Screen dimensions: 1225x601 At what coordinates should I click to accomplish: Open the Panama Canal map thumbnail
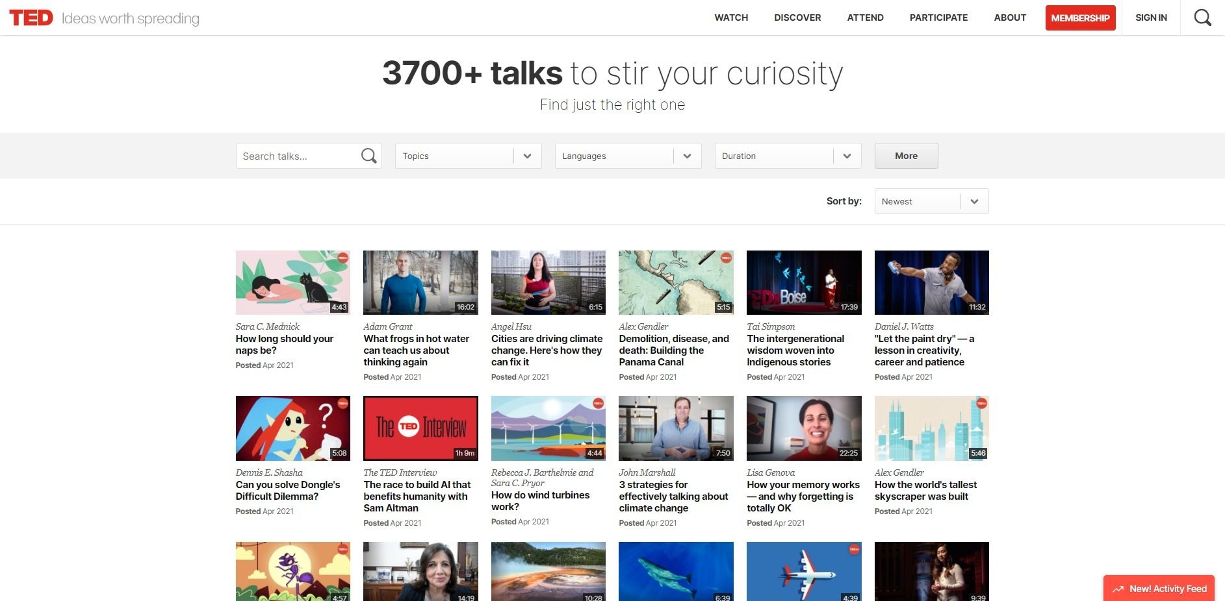(x=676, y=282)
